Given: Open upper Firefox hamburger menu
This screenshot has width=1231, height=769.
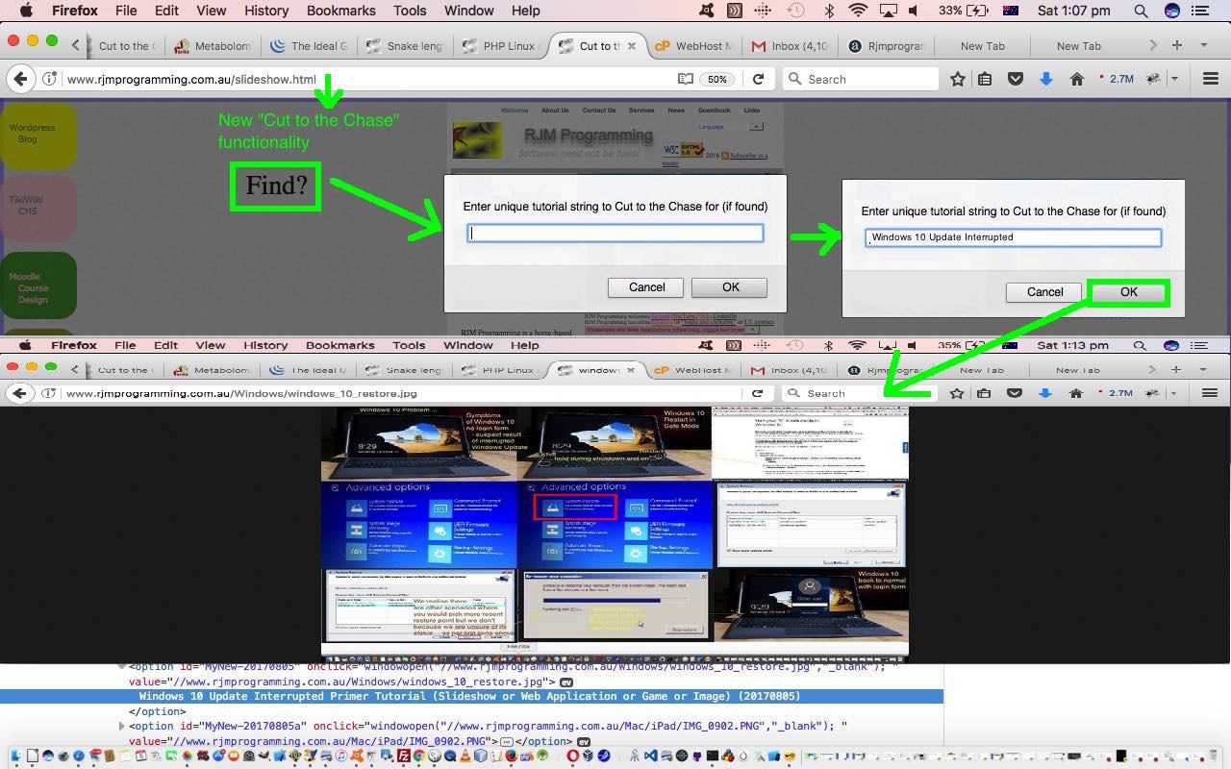Looking at the screenshot, I should (x=1211, y=79).
